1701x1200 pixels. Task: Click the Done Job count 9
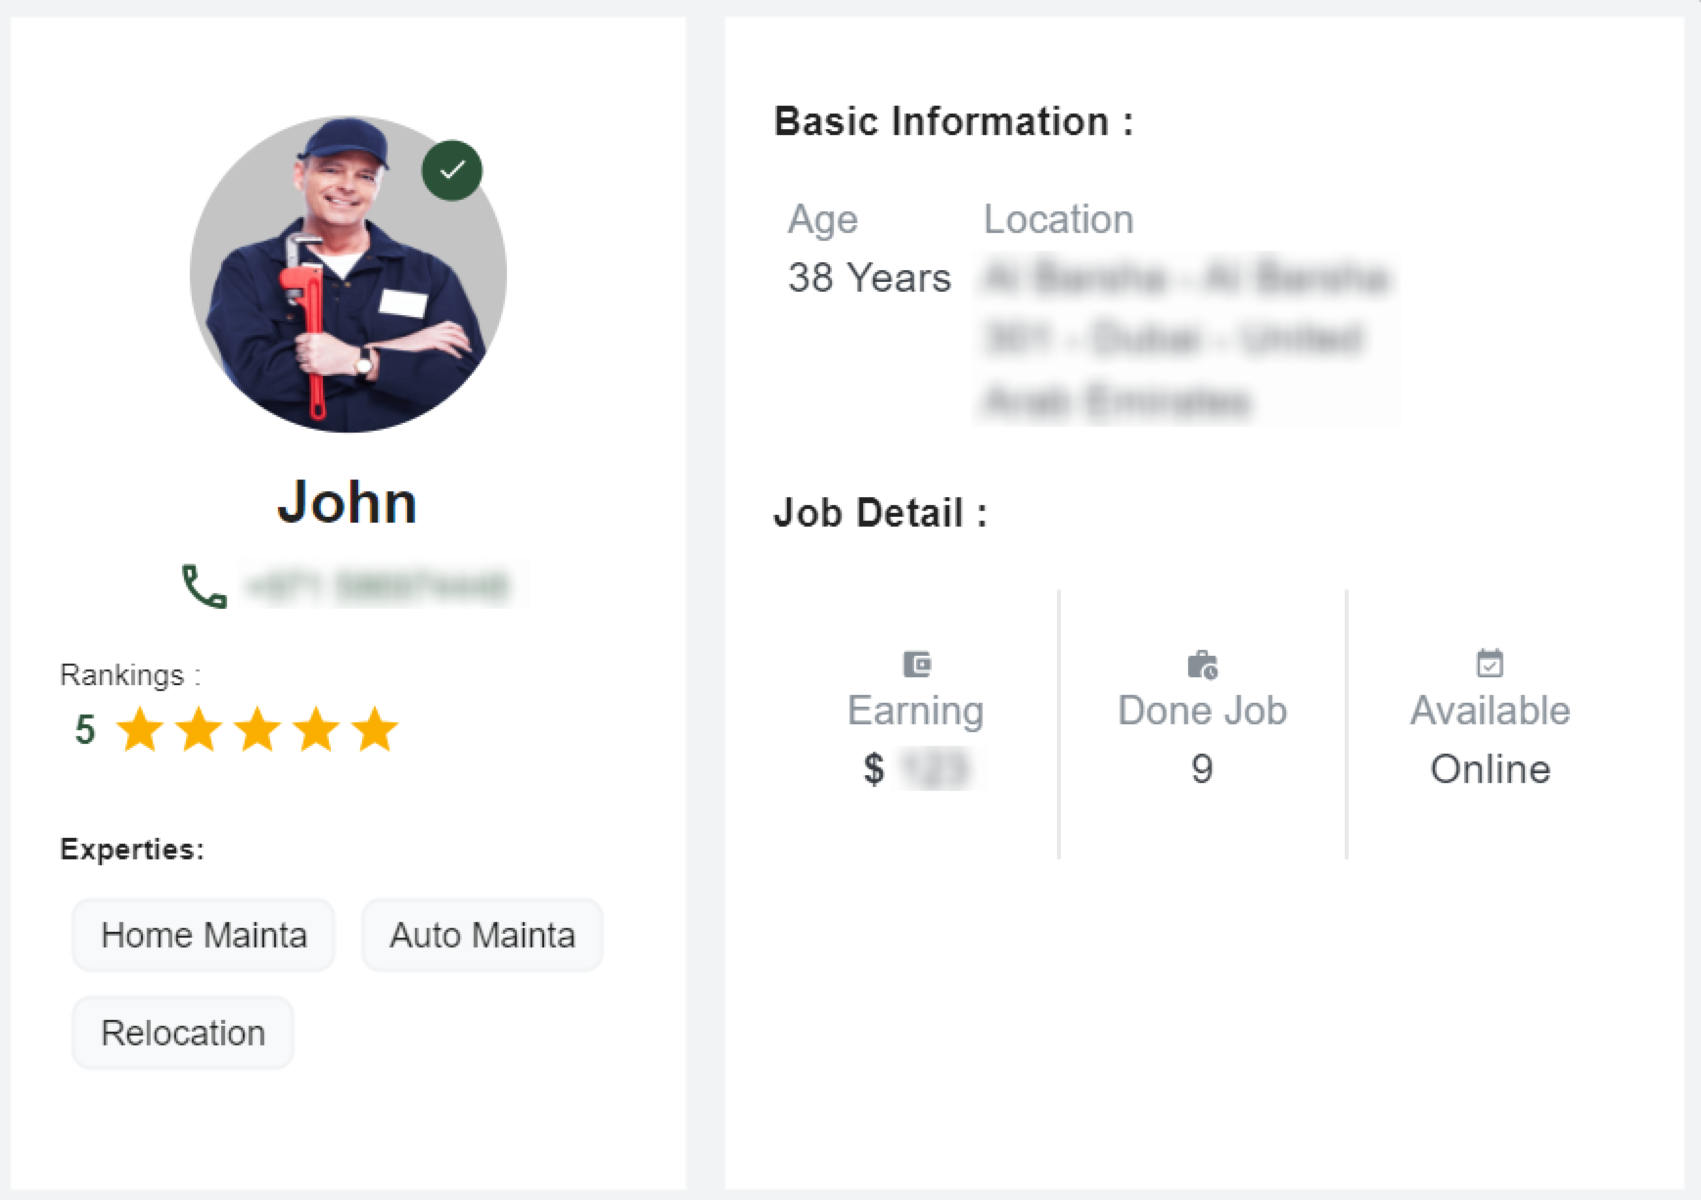click(1202, 769)
